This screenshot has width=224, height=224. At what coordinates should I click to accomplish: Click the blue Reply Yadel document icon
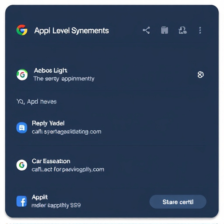[22, 128]
